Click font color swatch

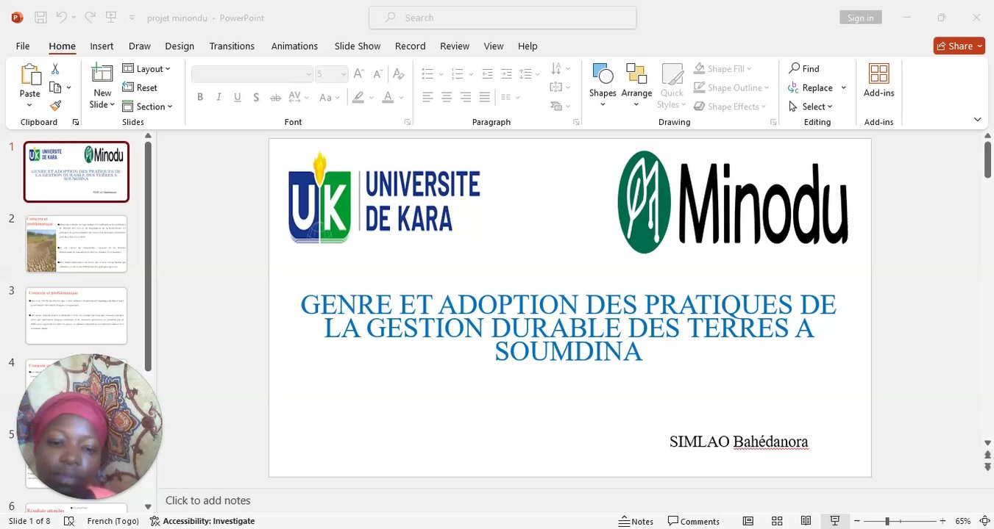pos(388,97)
